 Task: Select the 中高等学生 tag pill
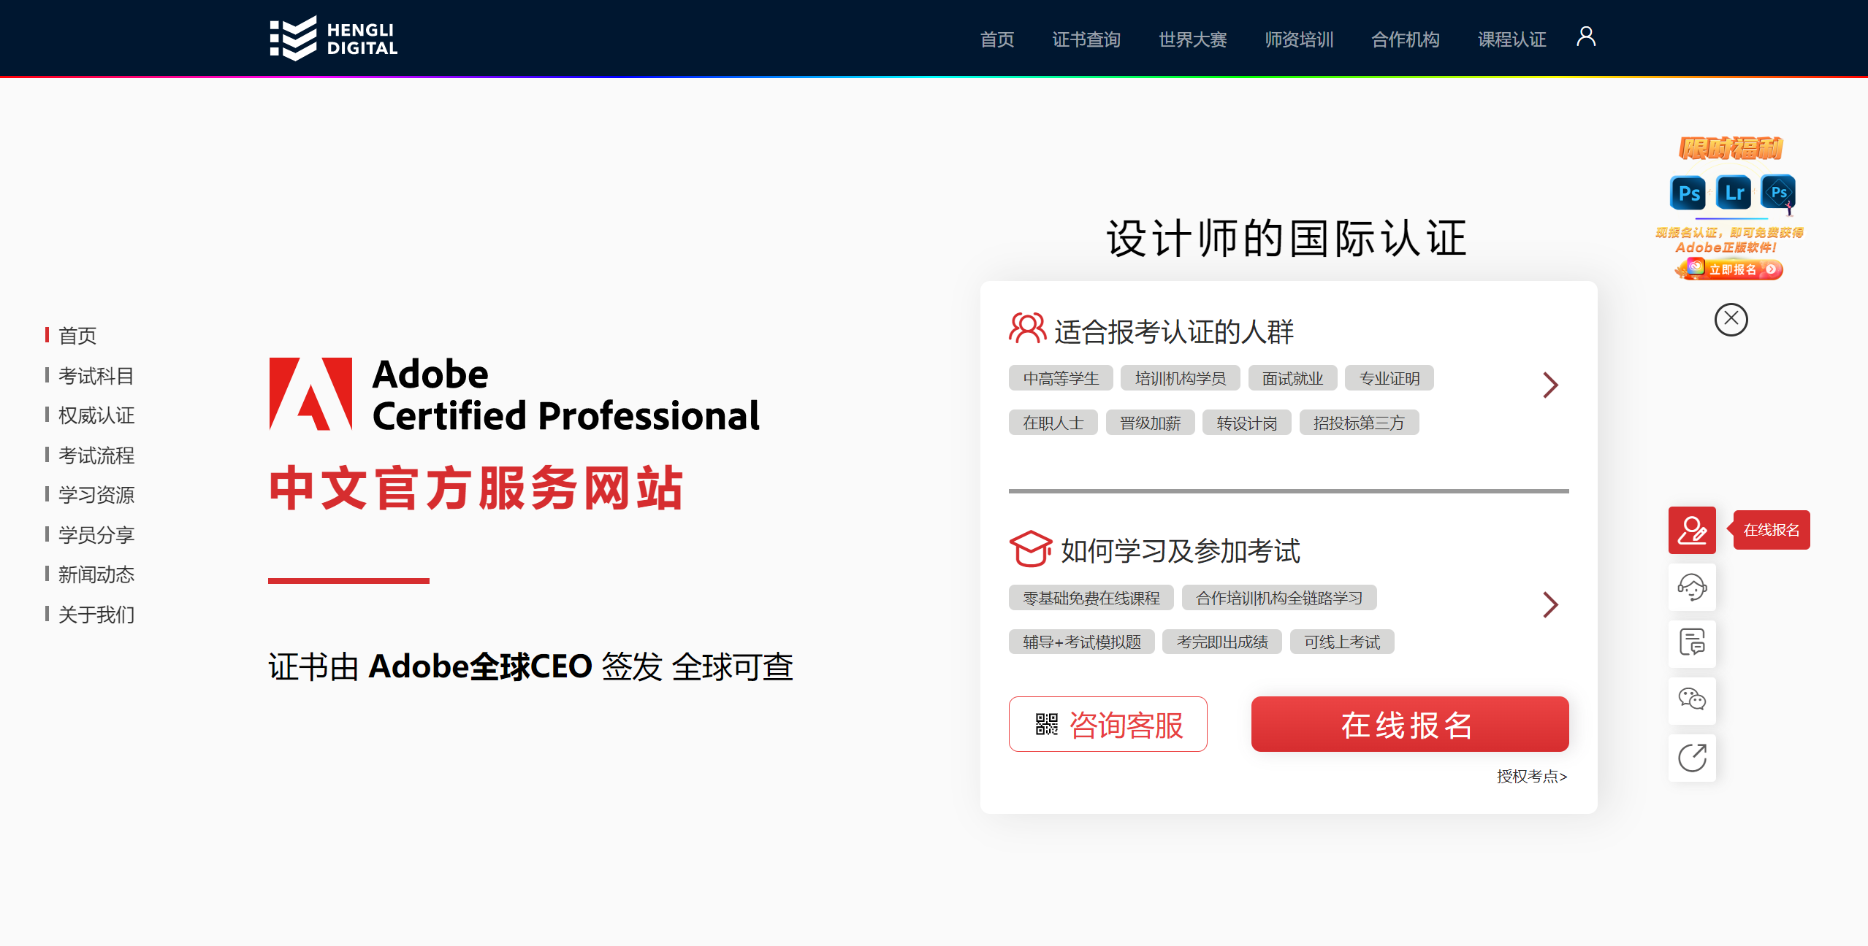(1060, 377)
